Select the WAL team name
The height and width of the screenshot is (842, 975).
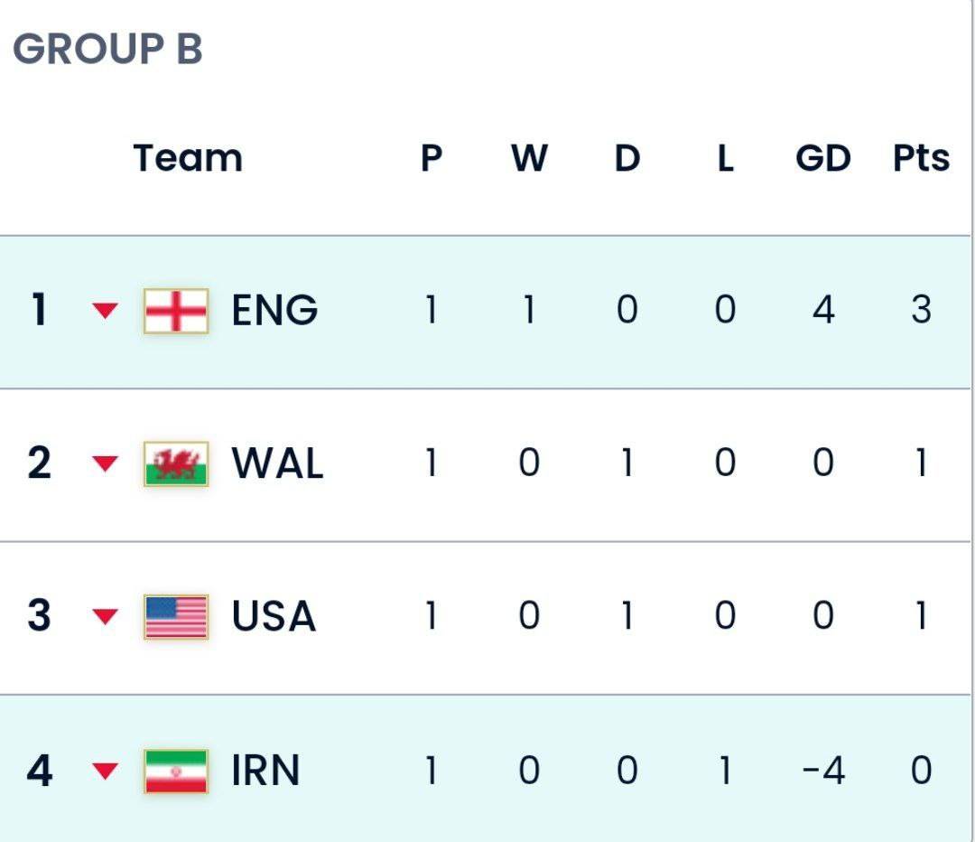click(x=277, y=463)
